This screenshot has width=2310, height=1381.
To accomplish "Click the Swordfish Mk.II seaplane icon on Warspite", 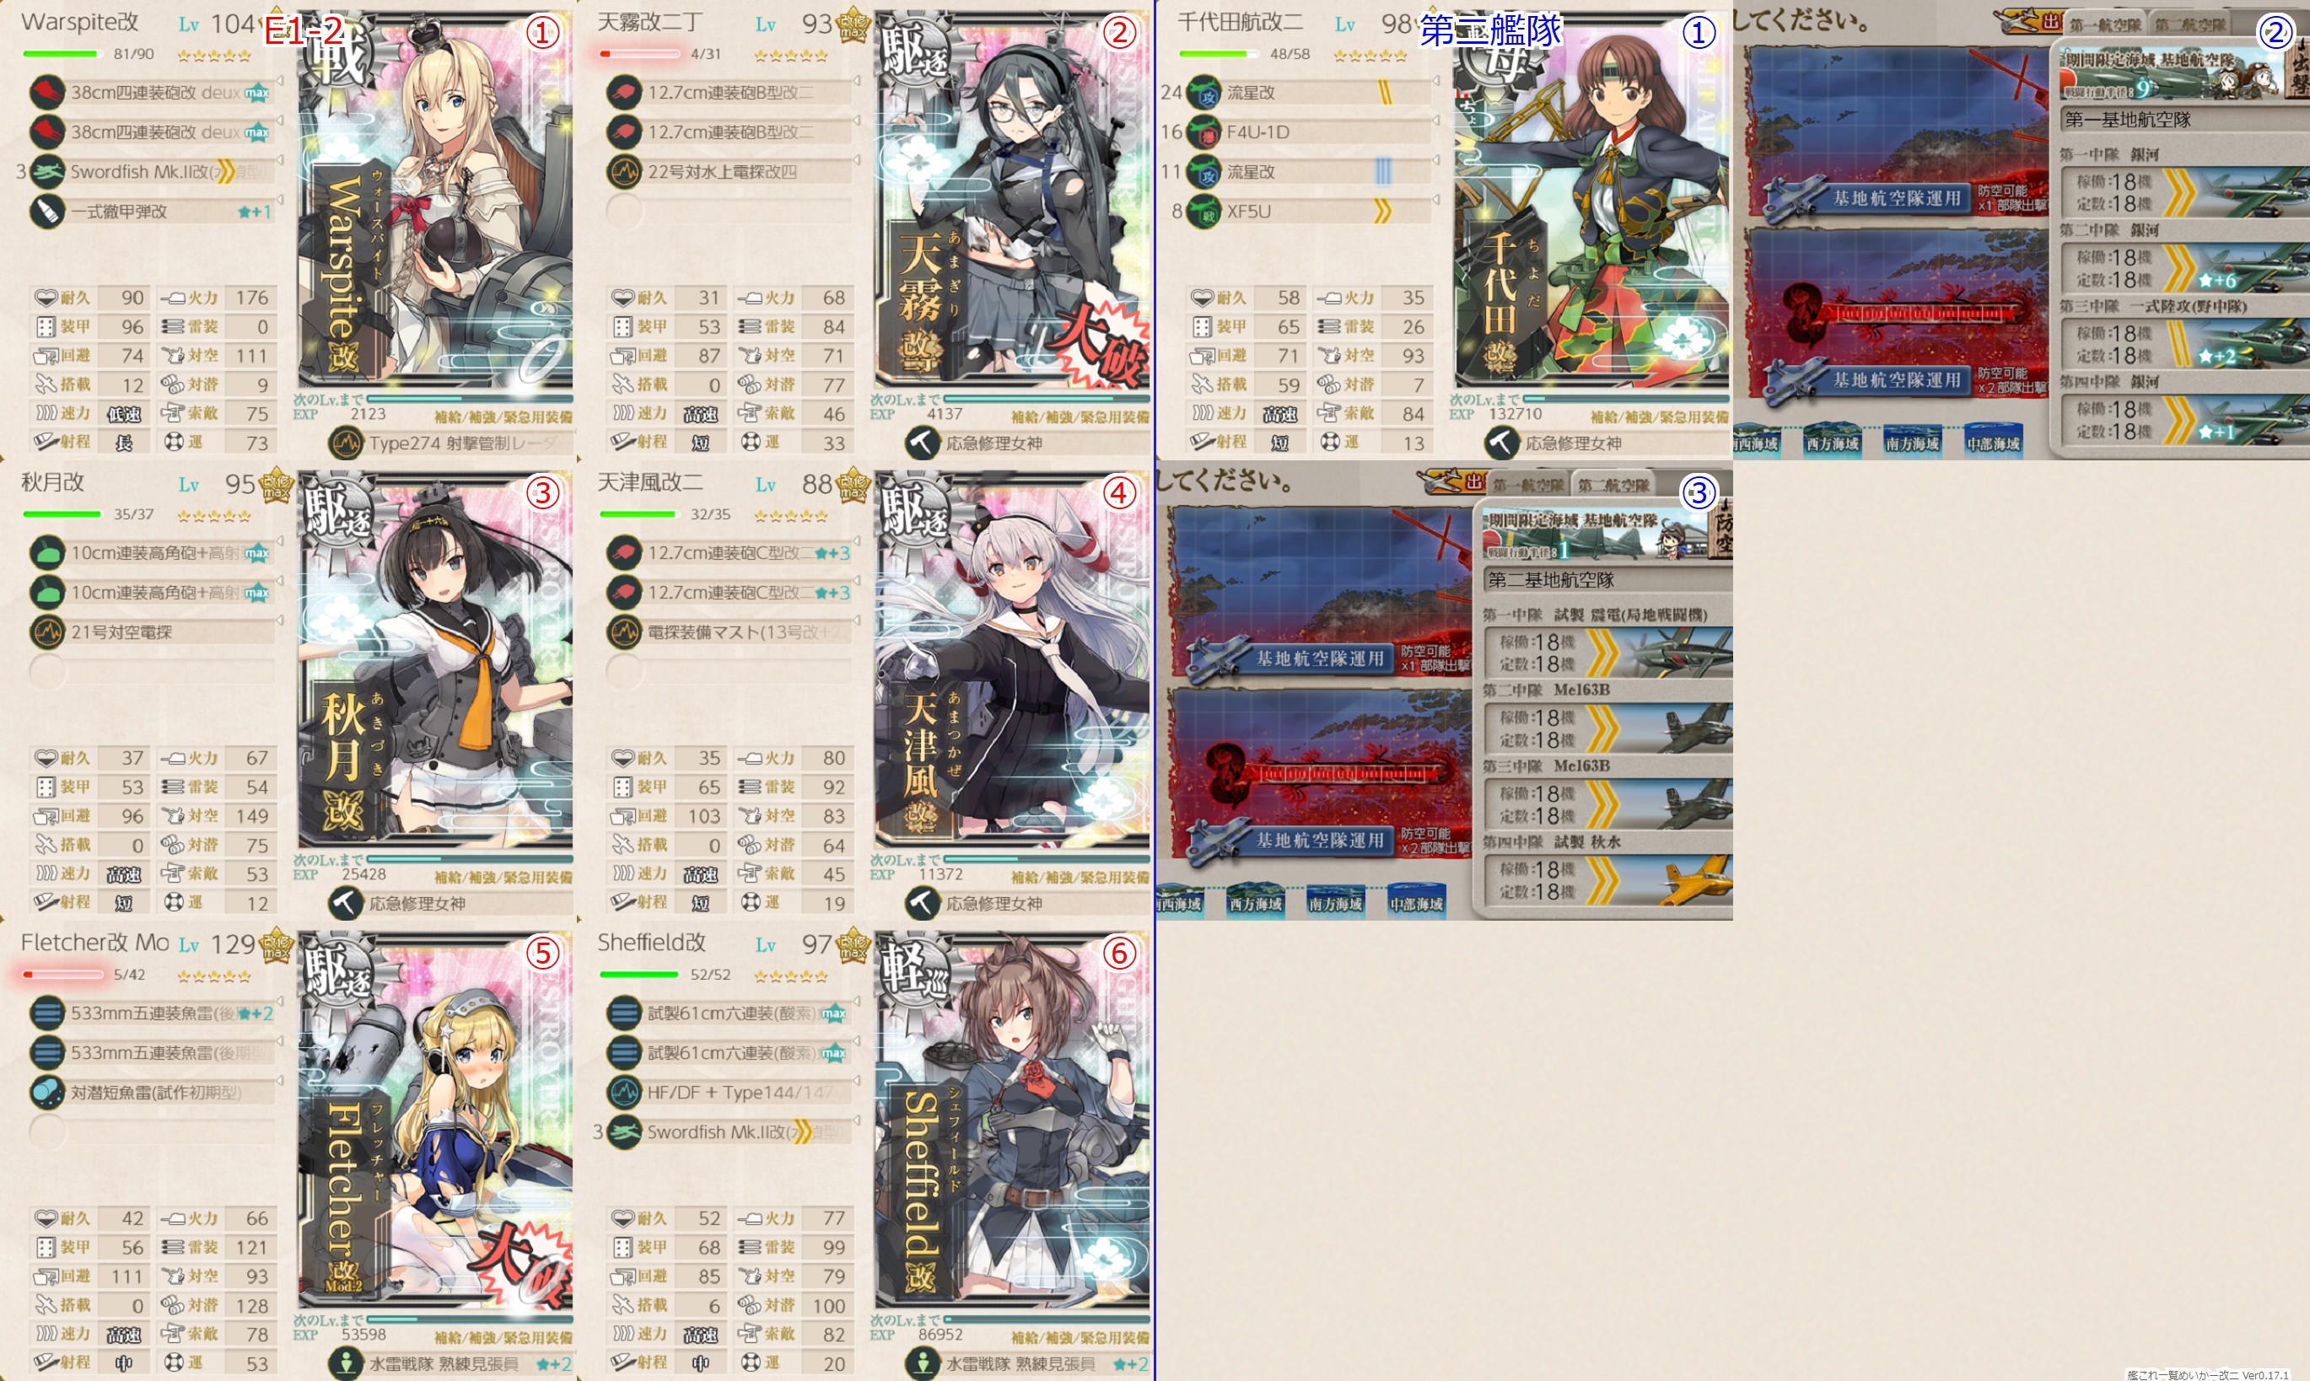I will 46,171.
